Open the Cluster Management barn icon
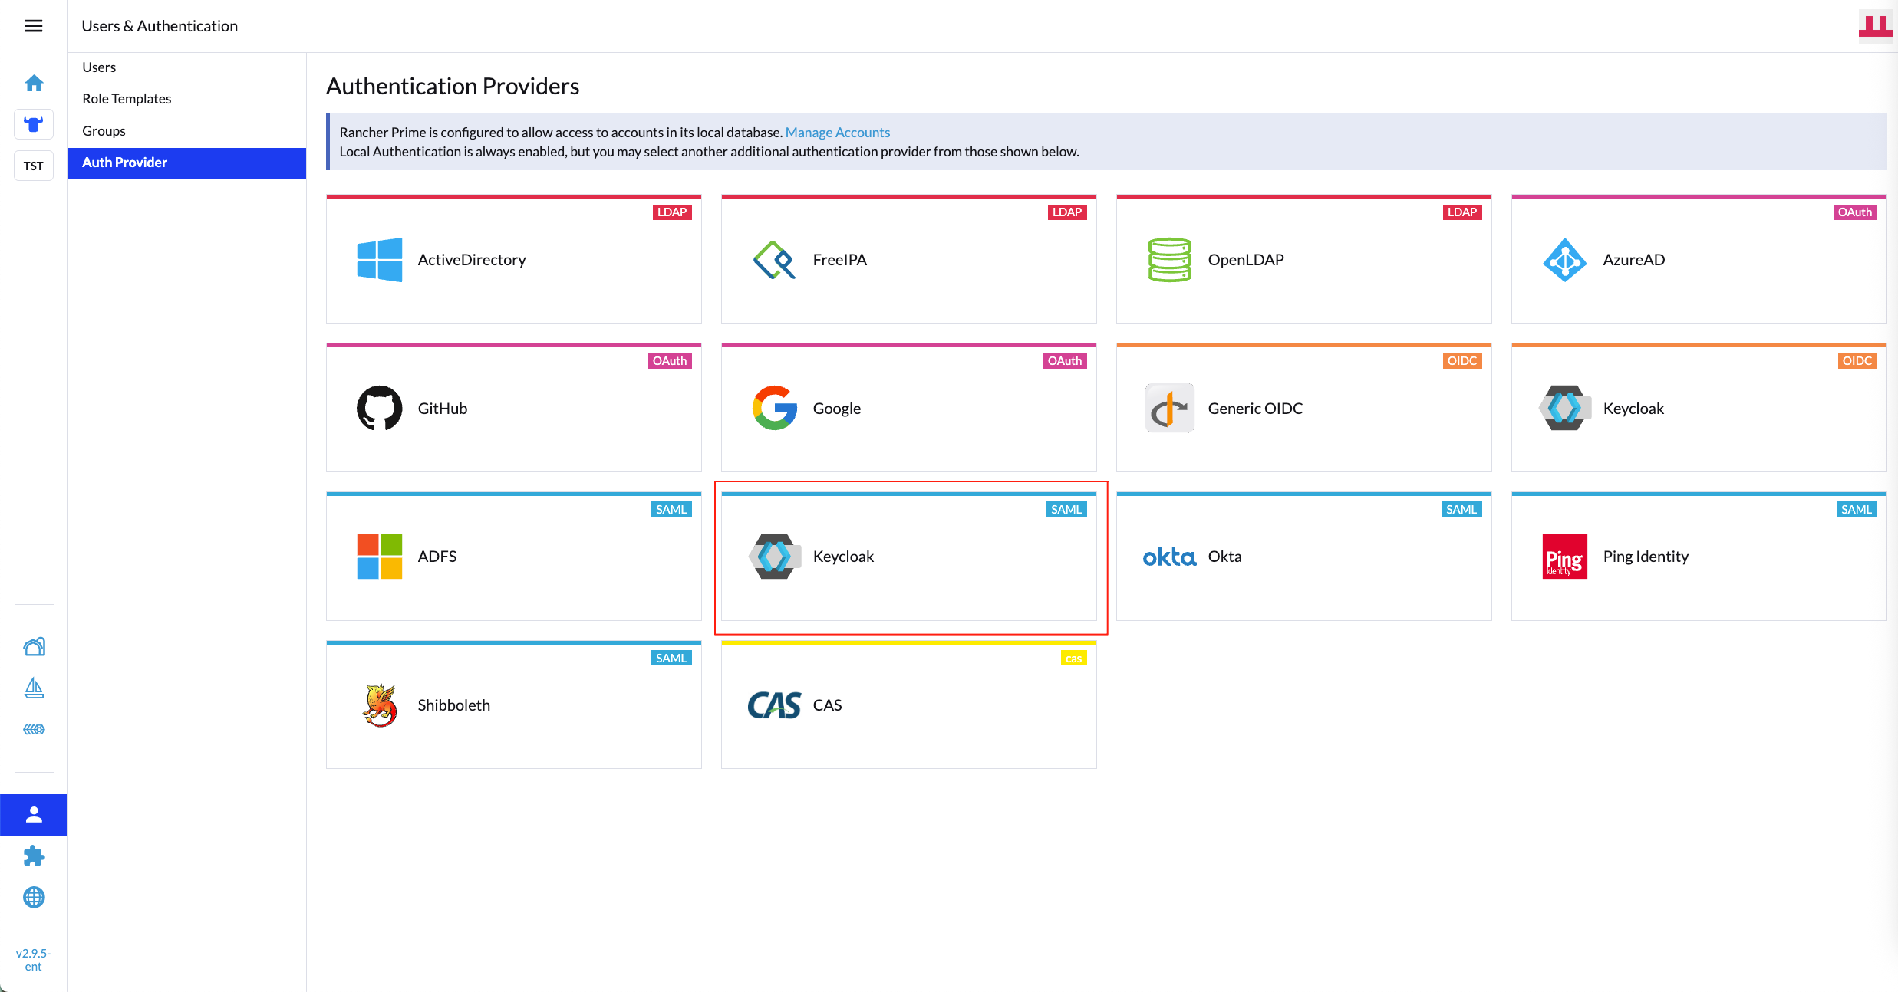The width and height of the screenshot is (1898, 992). point(34,646)
